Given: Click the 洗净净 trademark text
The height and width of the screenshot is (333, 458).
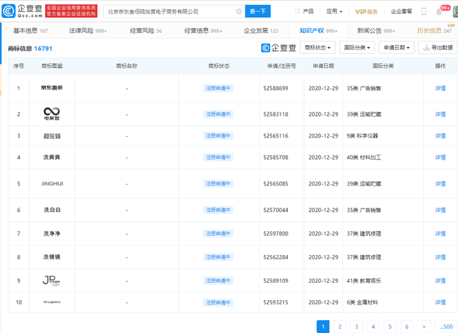Looking at the screenshot, I should (52, 233).
